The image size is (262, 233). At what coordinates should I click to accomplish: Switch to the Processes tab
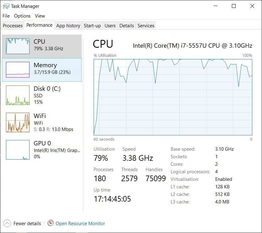[x=13, y=26]
